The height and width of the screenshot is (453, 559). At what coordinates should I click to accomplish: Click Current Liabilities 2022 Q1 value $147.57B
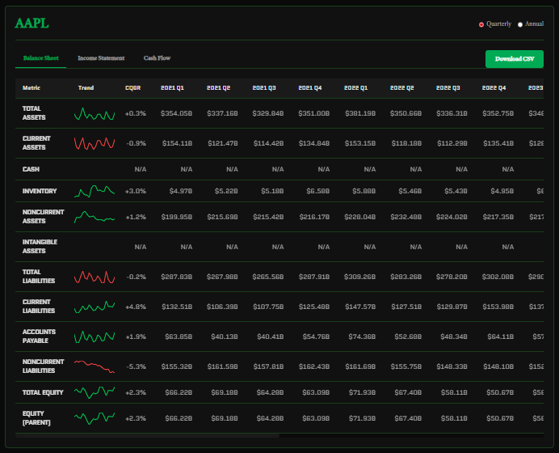360,307
